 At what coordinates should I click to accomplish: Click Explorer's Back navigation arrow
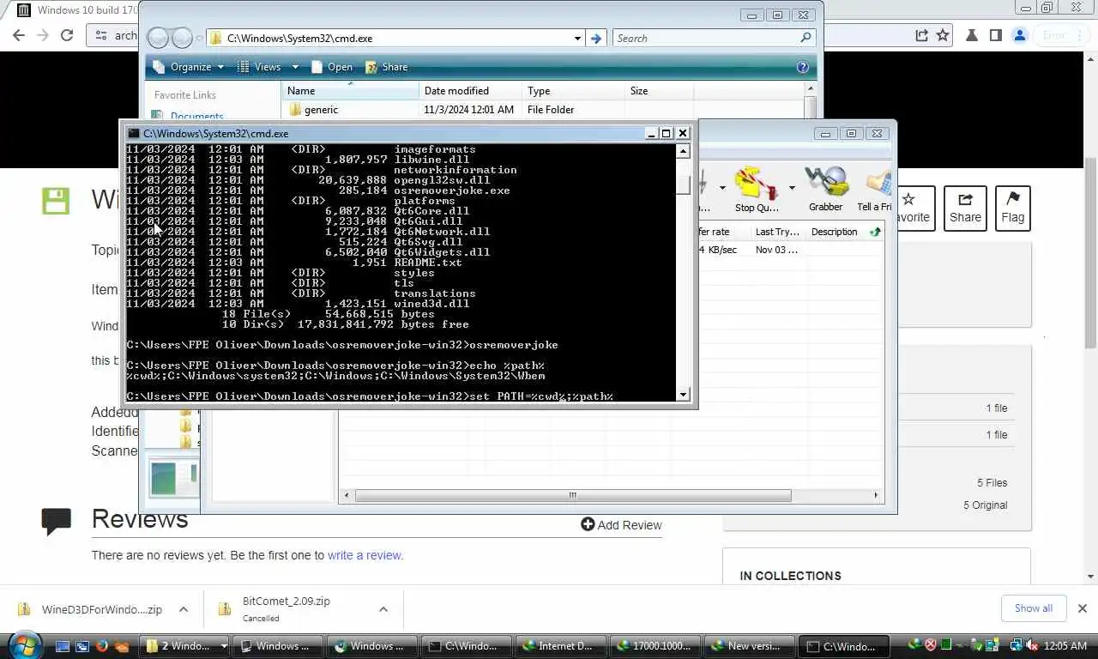[x=159, y=38]
